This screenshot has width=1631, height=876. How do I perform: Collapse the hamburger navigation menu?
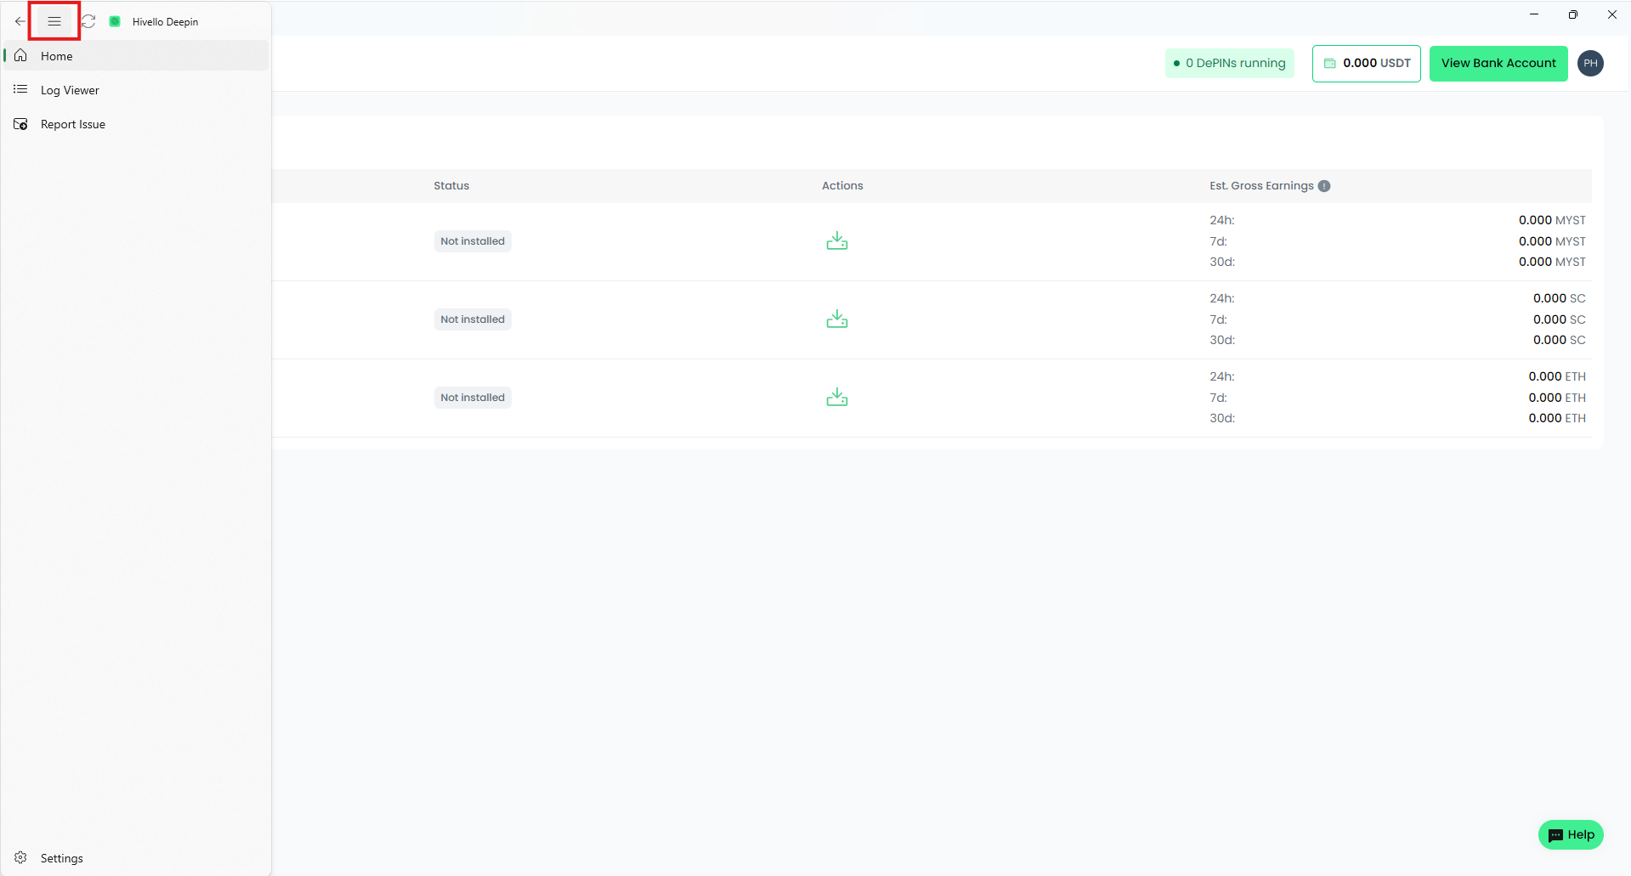54,21
